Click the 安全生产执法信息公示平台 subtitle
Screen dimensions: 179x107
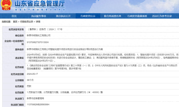coord(40,10)
